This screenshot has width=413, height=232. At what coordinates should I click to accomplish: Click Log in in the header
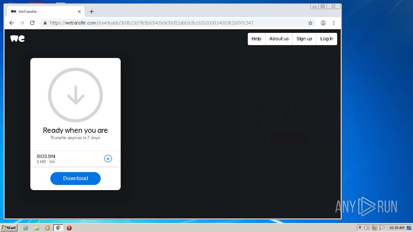coord(327,39)
